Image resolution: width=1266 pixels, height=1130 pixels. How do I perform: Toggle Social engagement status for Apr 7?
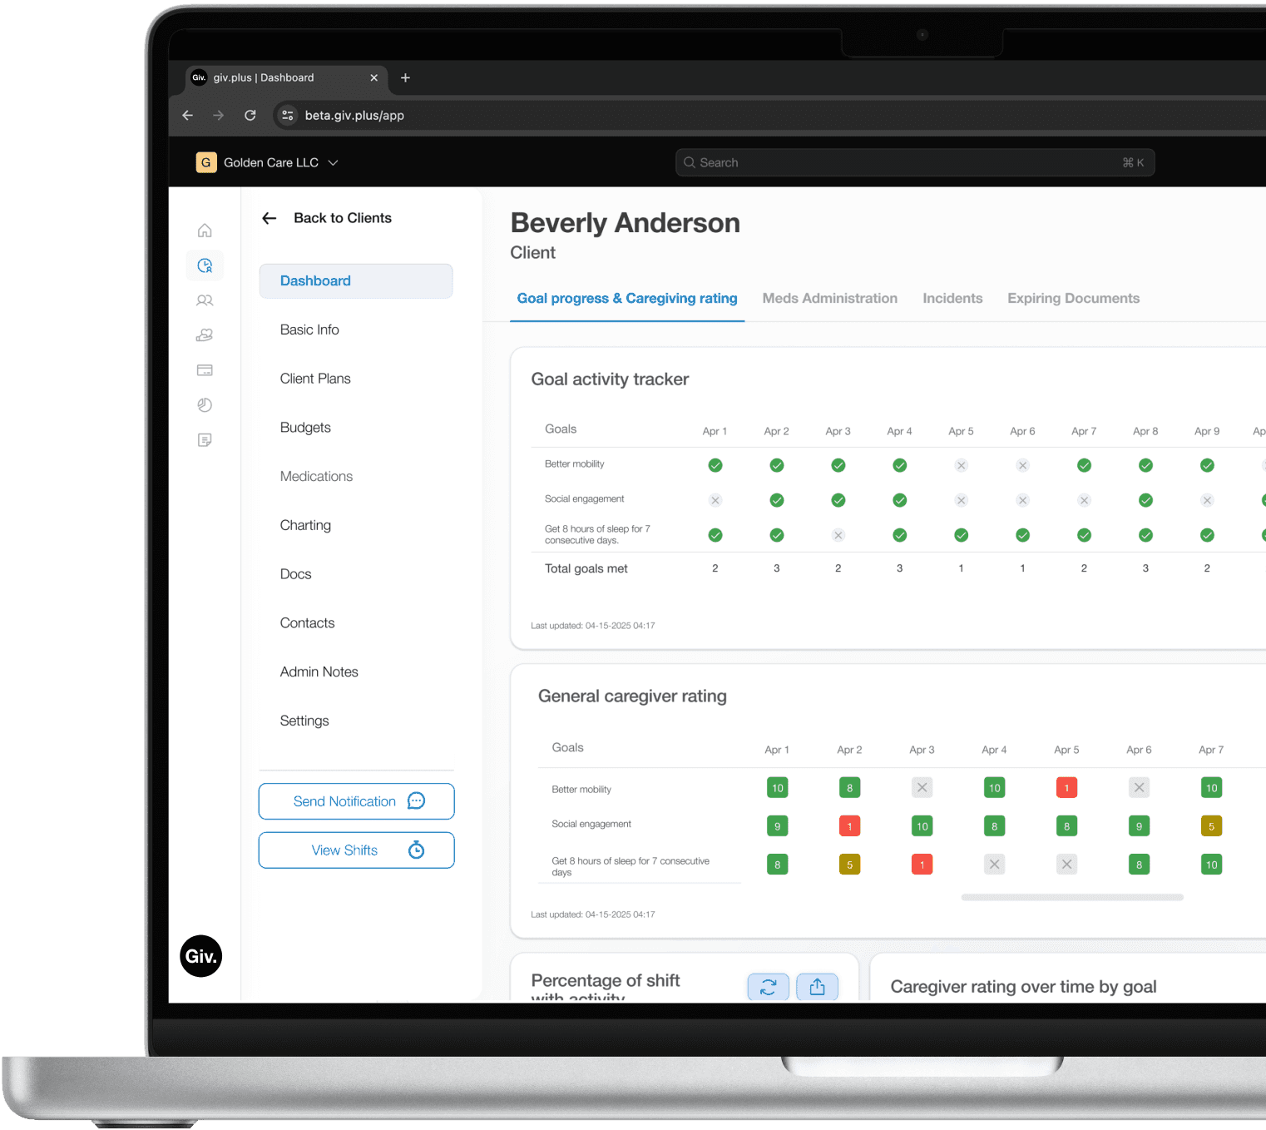click(x=1084, y=500)
